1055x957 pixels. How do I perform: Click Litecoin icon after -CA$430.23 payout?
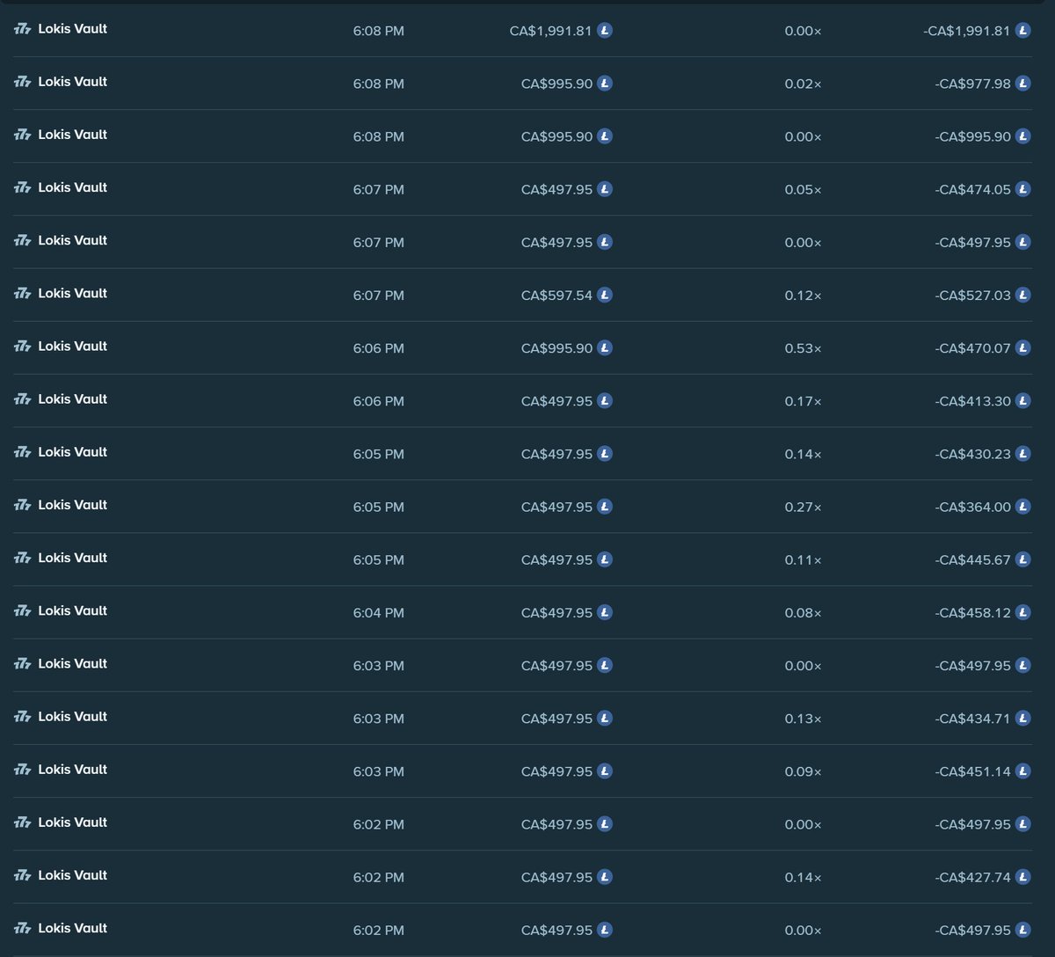tap(1022, 454)
